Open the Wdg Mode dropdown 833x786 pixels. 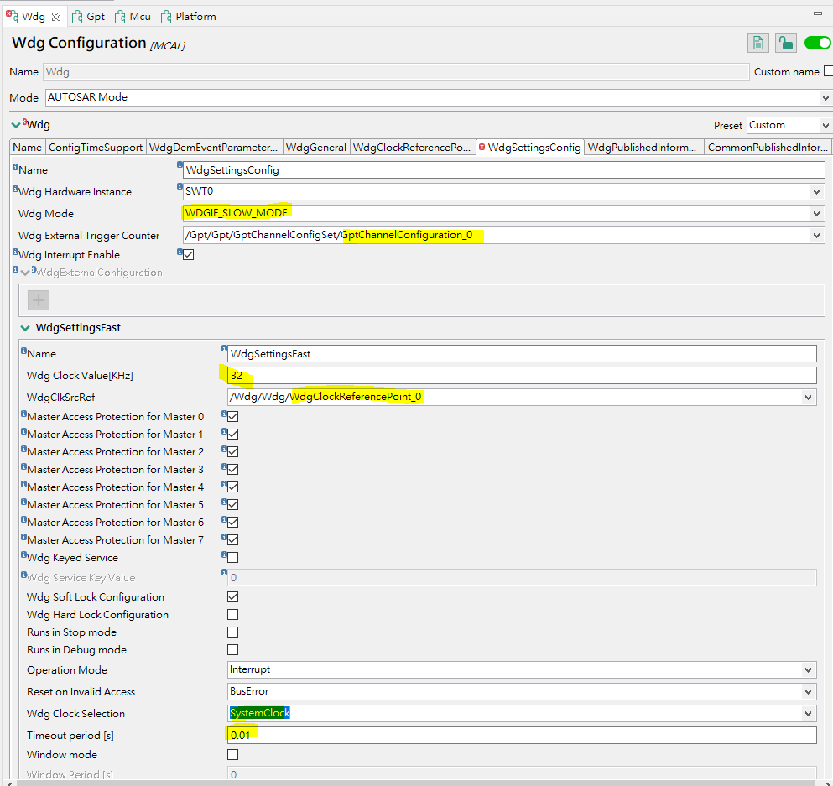(x=816, y=214)
